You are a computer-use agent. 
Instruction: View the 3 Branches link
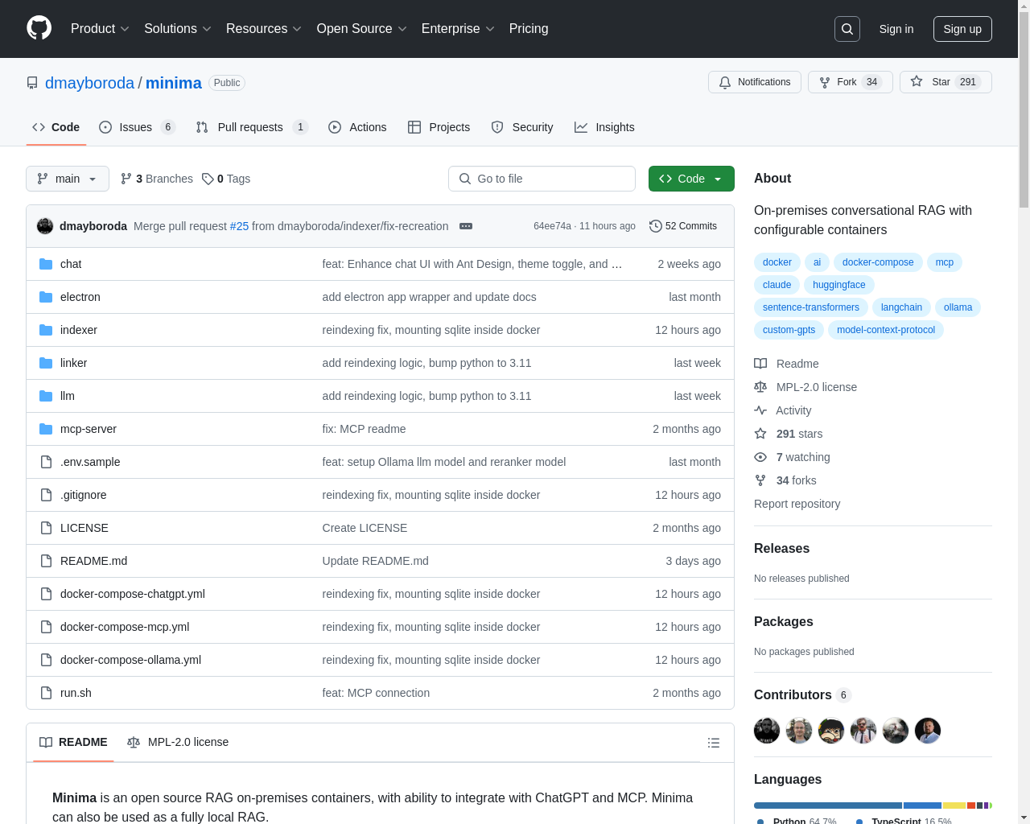tap(157, 179)
